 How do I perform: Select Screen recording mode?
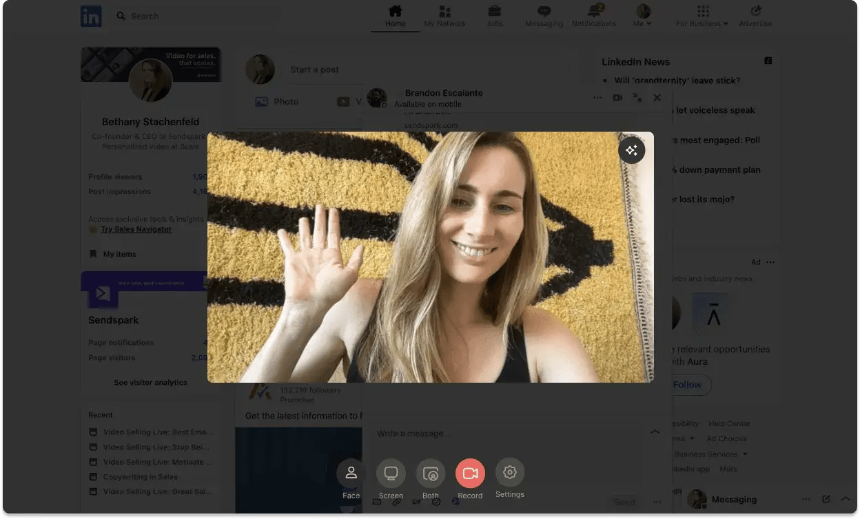[391, 473]
